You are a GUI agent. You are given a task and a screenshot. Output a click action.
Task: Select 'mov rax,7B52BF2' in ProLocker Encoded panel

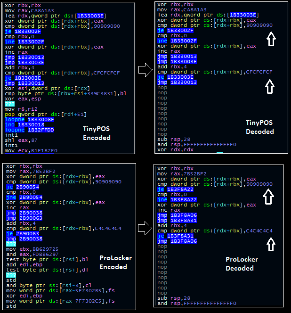pos(31,172)
